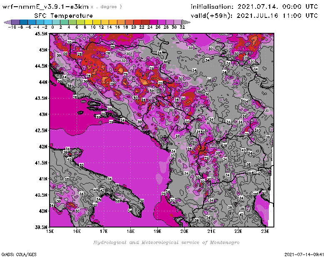Click the '17E' longitude label

[x=104, y=231]
